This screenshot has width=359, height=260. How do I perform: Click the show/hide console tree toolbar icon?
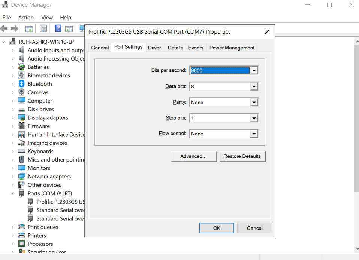29,29
